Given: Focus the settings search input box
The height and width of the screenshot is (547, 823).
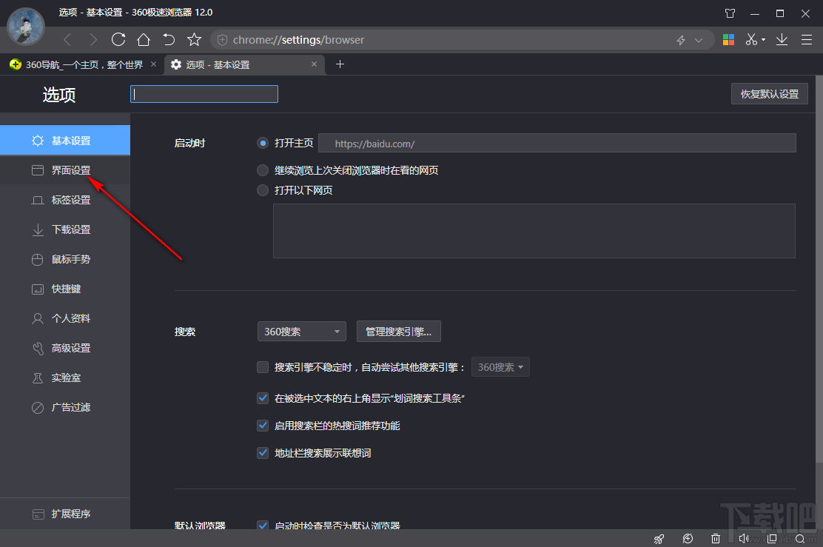Looking at the screenshot, I should [204, 94].
